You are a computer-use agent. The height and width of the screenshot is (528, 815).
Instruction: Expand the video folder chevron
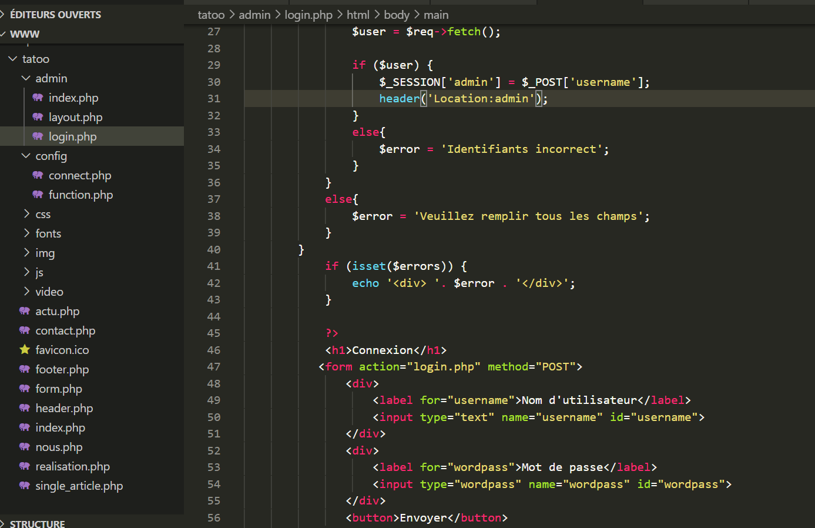(x=26, y=292)
